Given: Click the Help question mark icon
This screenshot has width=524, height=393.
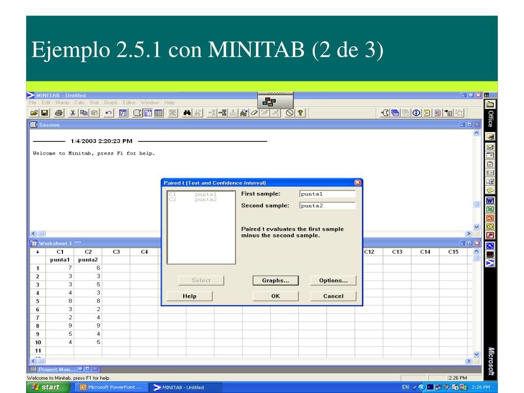Looking at the screenshot, I should coord(300,113).
